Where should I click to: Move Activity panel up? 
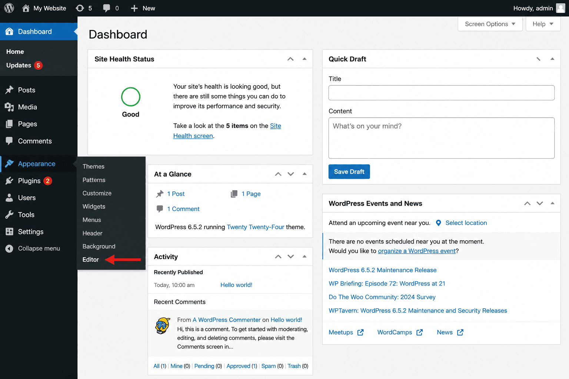point(278,256)
